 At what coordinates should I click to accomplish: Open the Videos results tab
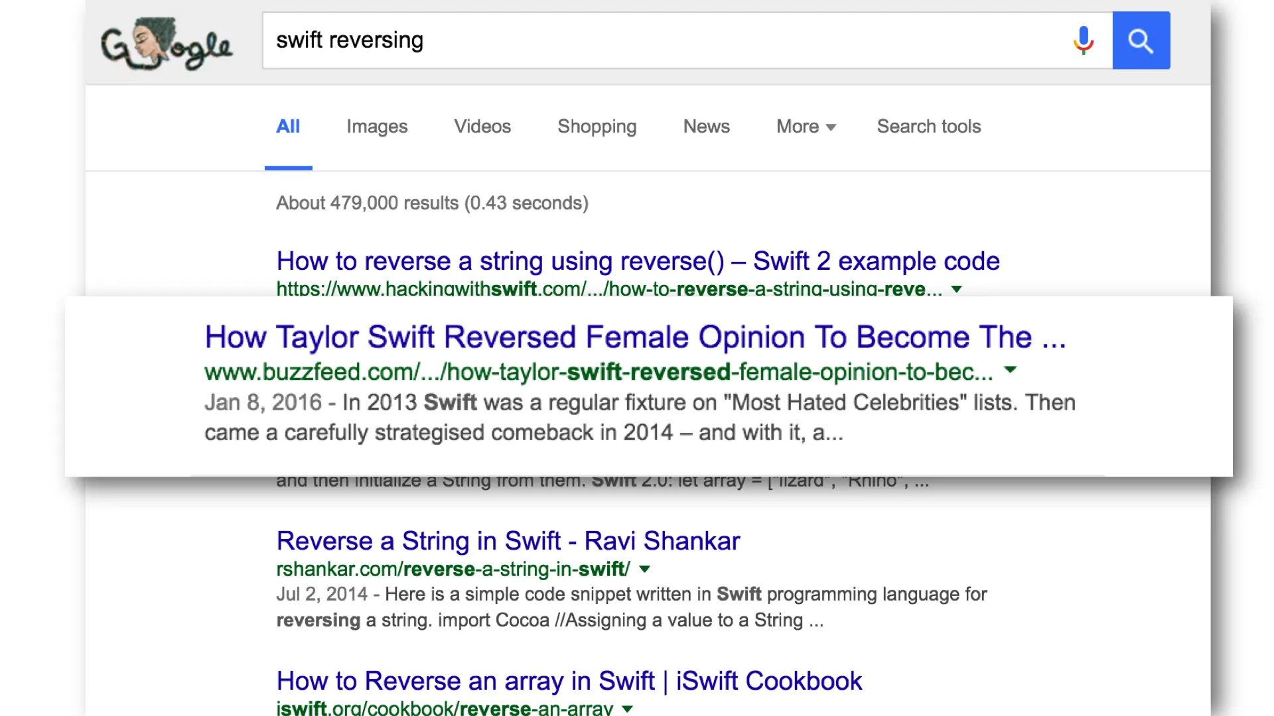pyautogui.click(x=482, y=127)
